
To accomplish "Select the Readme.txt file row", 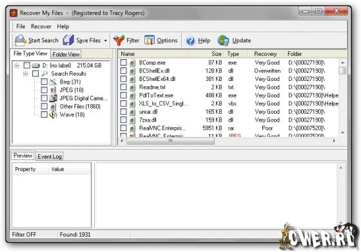I will [x=229, y=87].
